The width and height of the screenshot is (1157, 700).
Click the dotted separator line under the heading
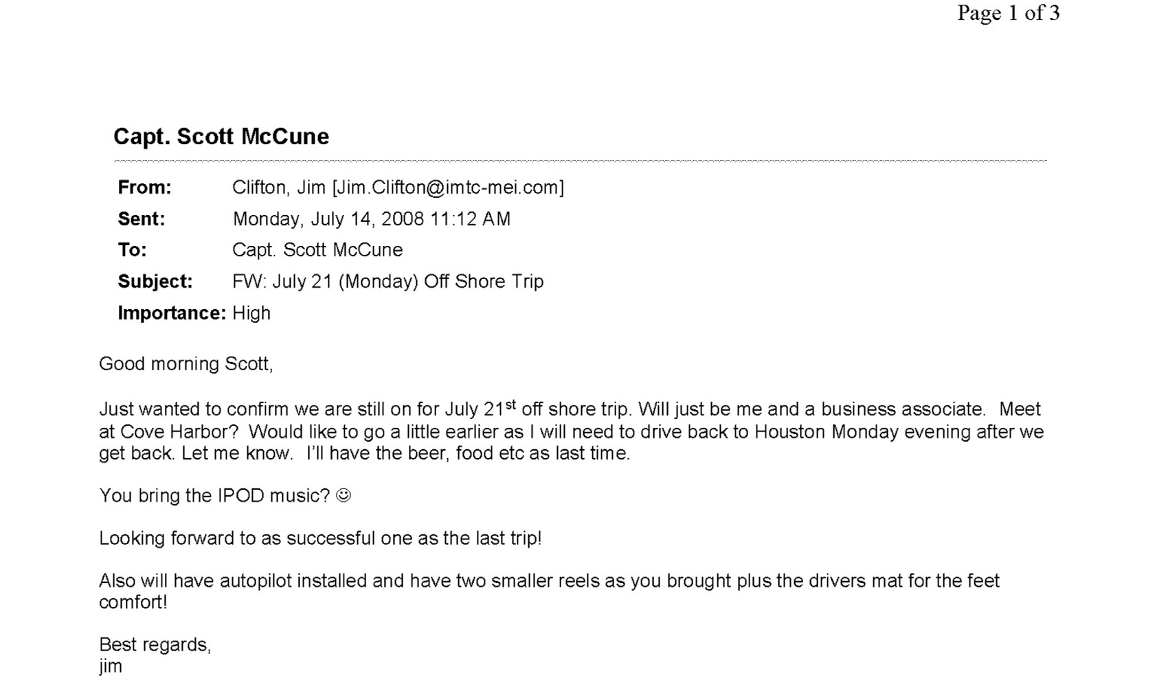pyautogui.click(x=580, y=161)
